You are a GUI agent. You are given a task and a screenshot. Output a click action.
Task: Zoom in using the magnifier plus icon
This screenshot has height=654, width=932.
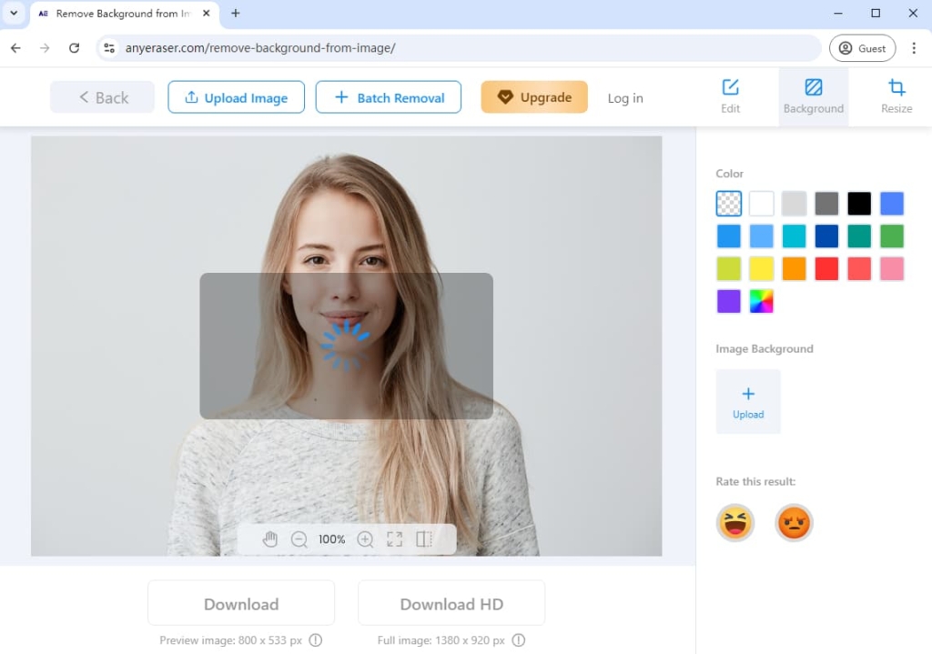[x=365, y=538]
